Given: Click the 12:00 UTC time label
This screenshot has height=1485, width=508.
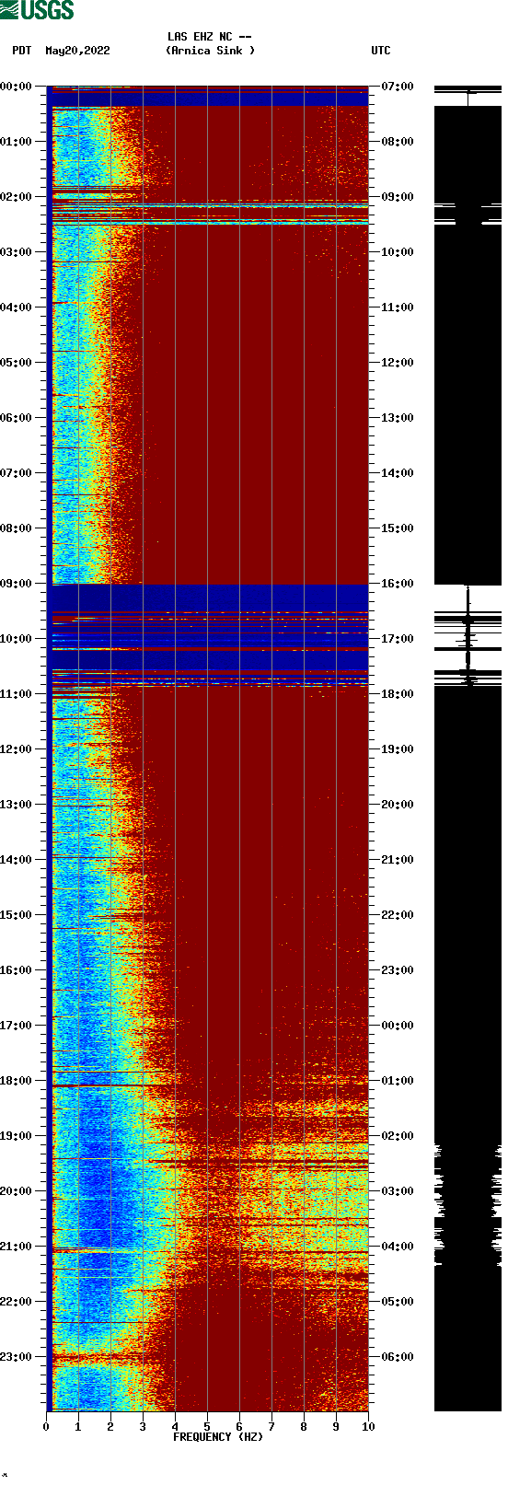Looking at the screenshot, I should [x=398, y=363].
